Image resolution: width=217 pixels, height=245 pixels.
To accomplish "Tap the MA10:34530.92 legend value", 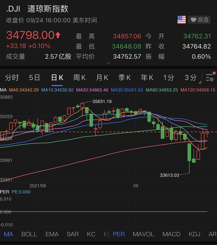I will pos(57,90).
